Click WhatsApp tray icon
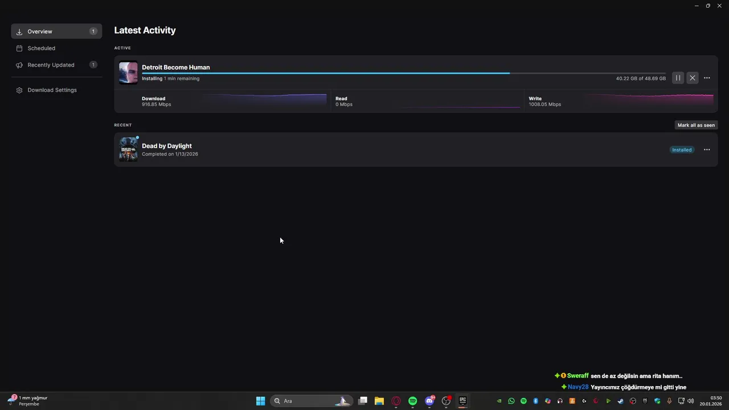Image resolution: width=729 pixels, height=410 pixels. point(511,401)
